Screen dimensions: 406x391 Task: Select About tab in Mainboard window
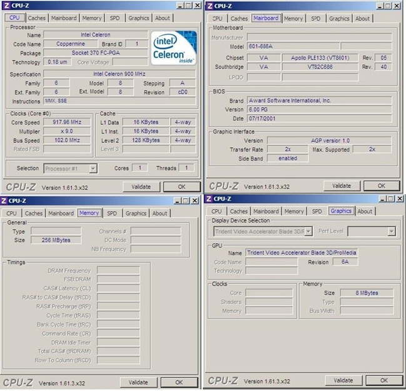pyautogui.click(x=362, y=18)
